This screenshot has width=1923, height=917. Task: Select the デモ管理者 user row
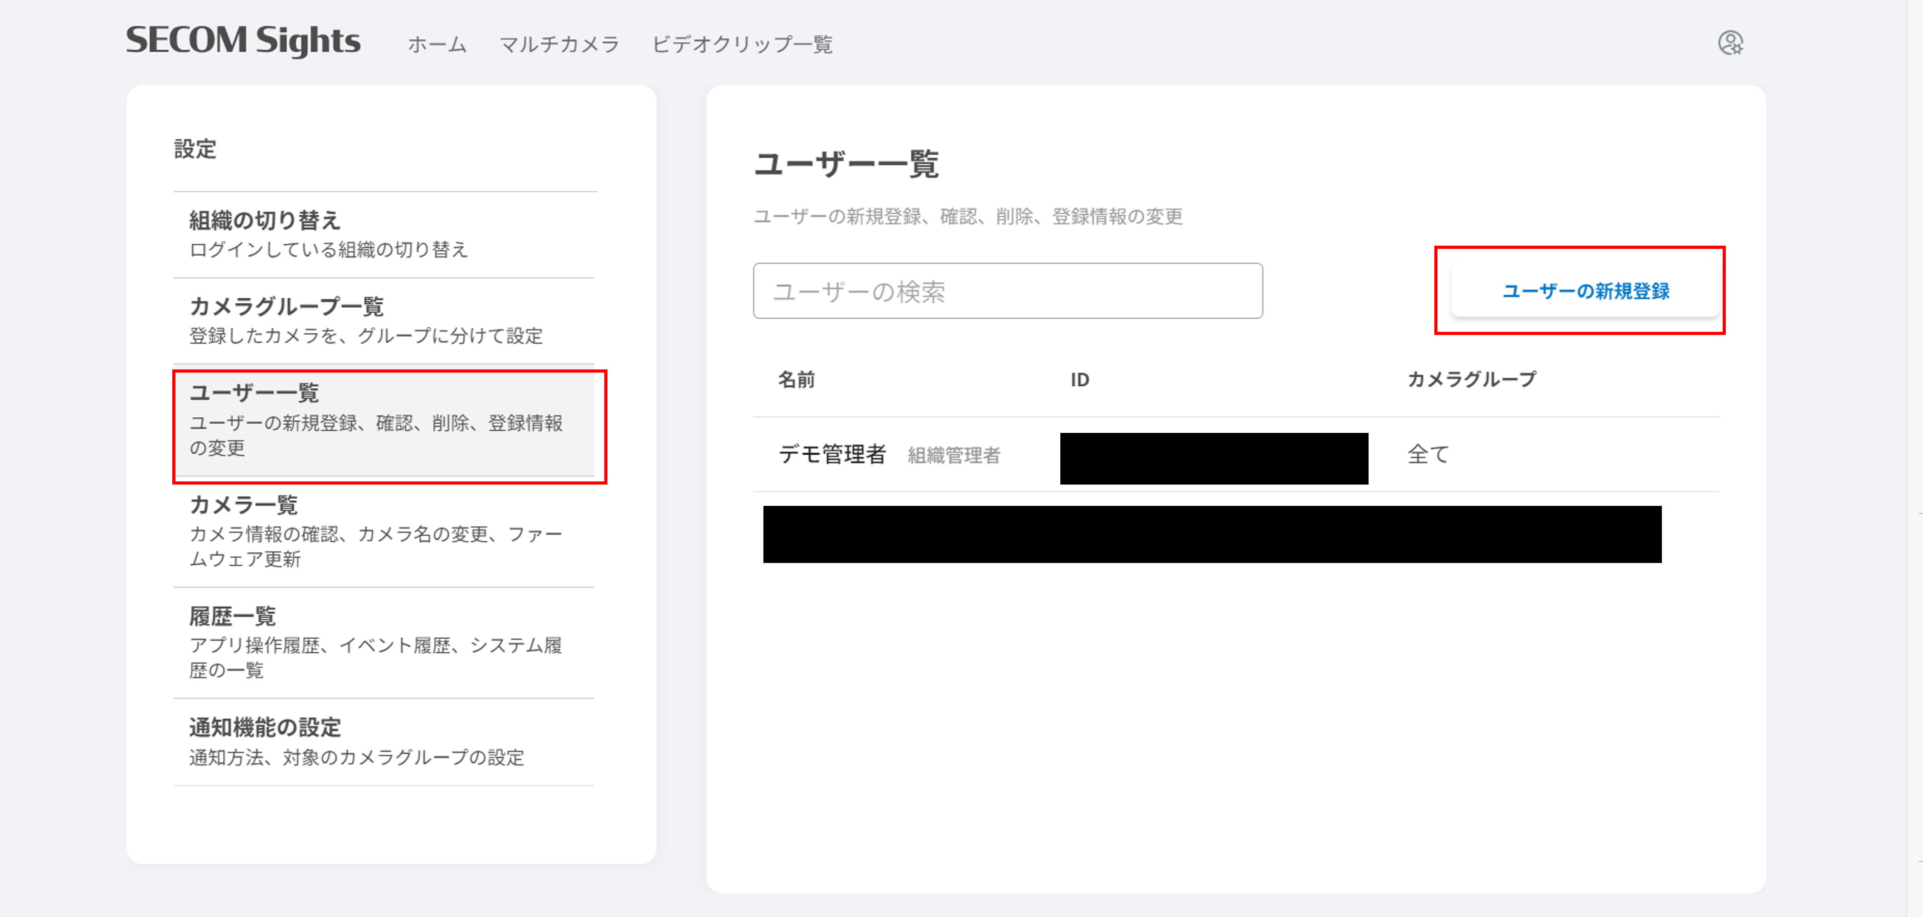pyautogui.click(x=1235, y=454)
